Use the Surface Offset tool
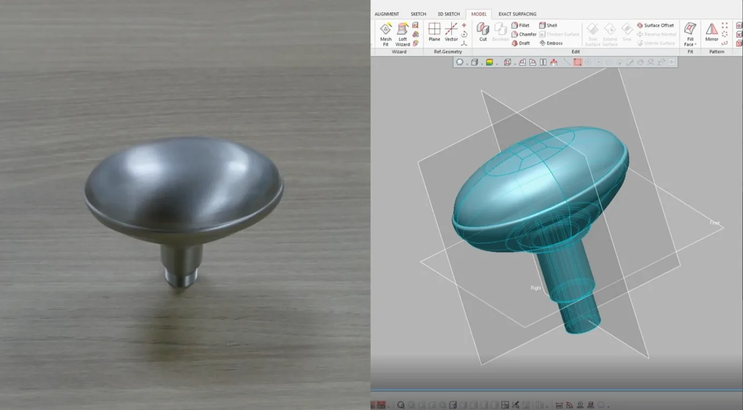 [655, 25]
